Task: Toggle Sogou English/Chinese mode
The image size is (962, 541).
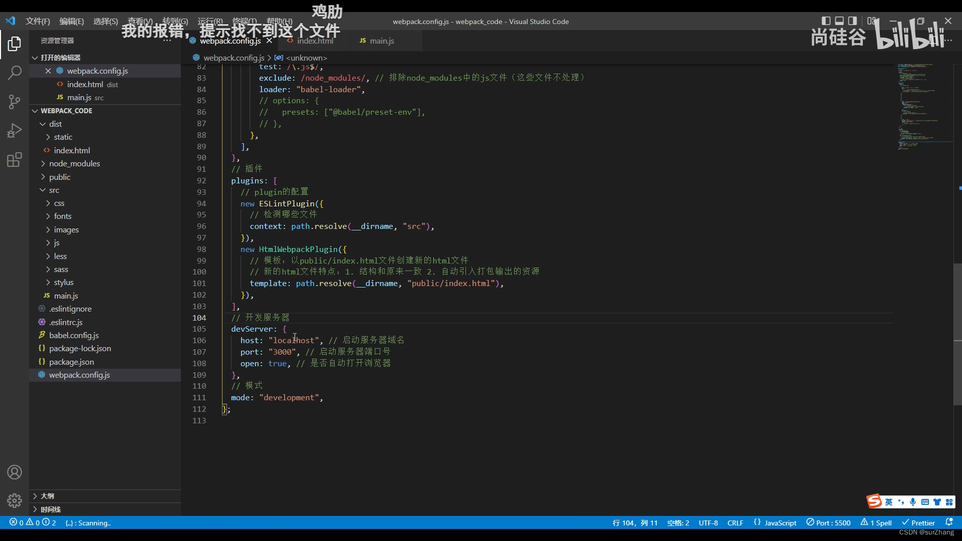Action: tap(889, 502)
